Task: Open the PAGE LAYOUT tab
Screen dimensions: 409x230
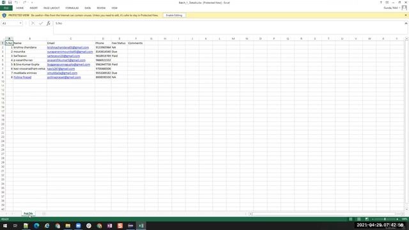Action: (x=52, y=8)
